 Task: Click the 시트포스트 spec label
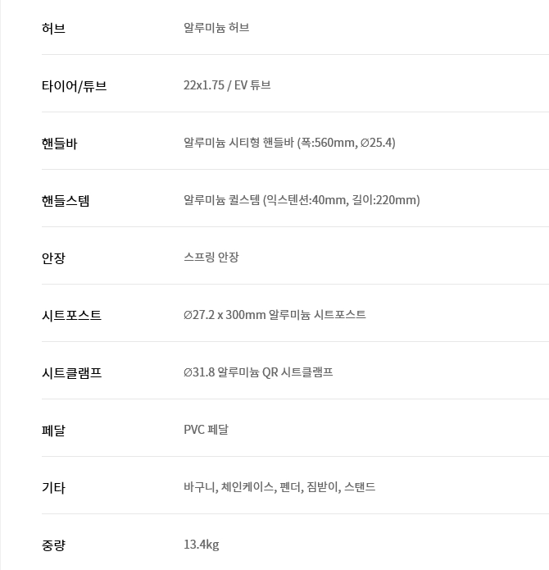71,316
